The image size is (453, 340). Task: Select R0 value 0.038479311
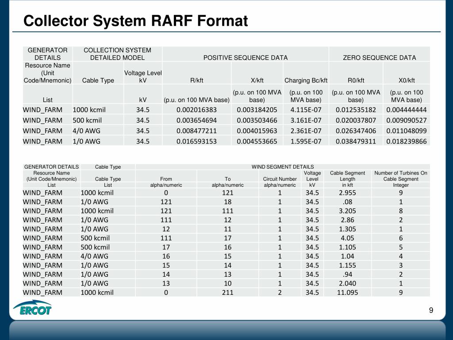coord(356,141)
